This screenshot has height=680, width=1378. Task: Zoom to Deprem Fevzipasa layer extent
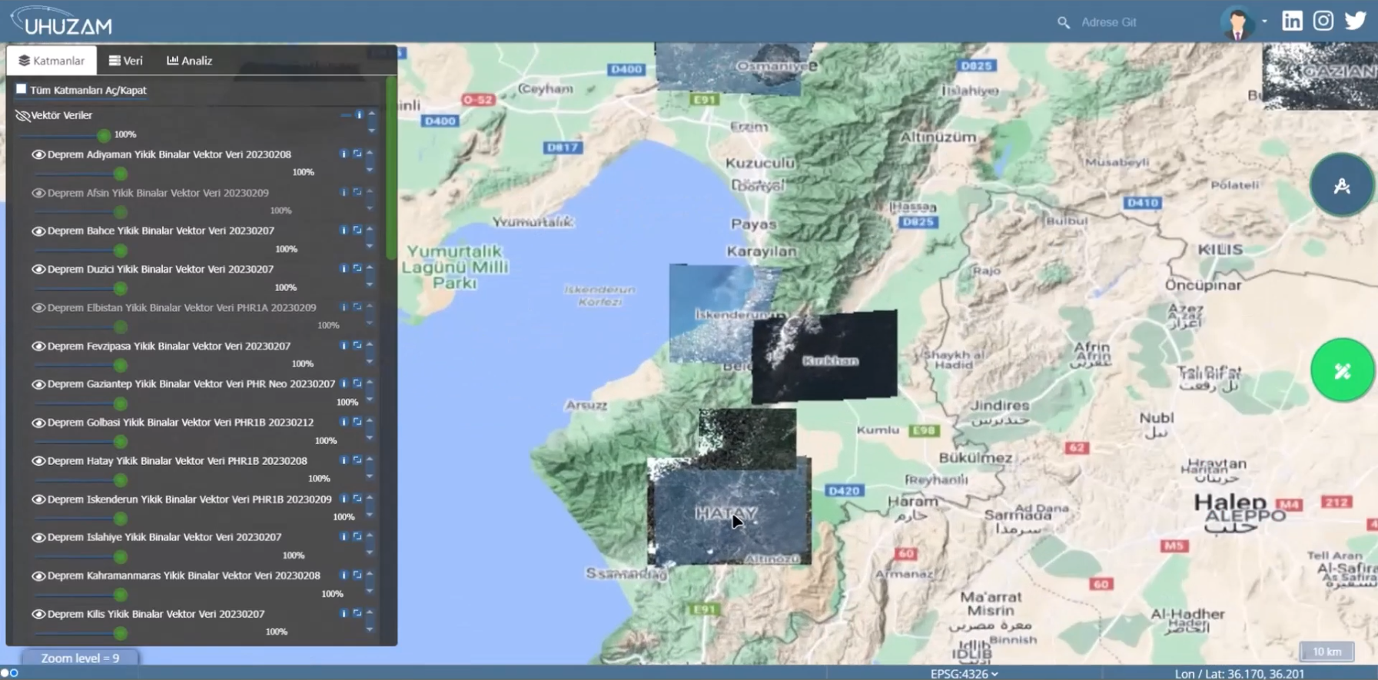(x=357, y=345)
